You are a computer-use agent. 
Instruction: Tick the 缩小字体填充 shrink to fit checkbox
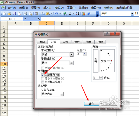point(43,78)
